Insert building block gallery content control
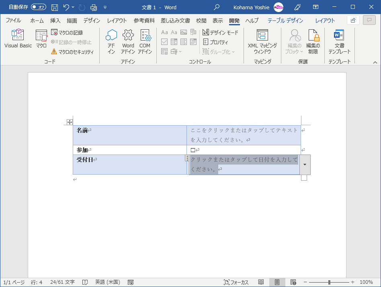This screenshot has height=287, width=381. pos(193,32)
